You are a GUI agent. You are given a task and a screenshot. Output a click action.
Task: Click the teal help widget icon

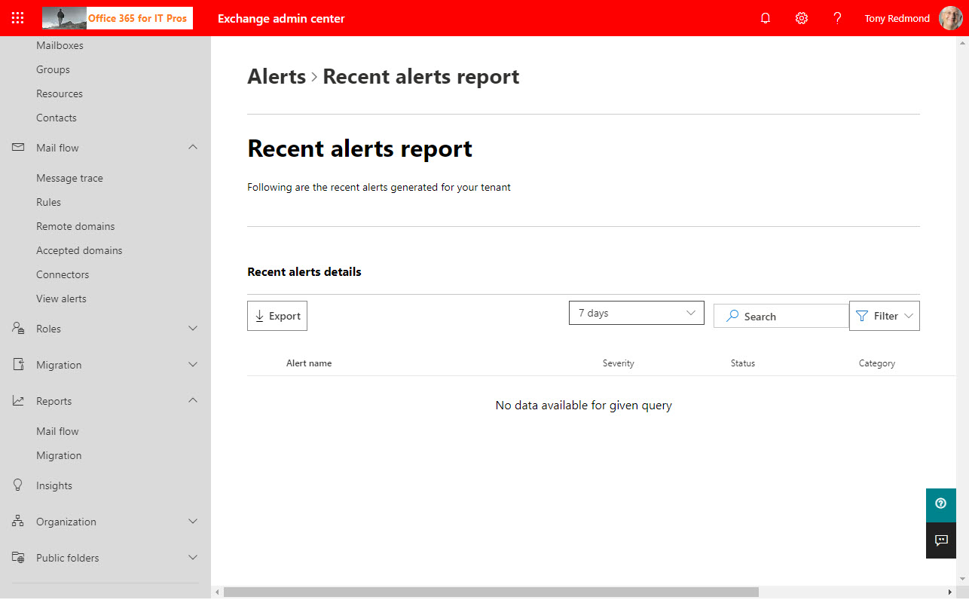click(x=940, y=504)
